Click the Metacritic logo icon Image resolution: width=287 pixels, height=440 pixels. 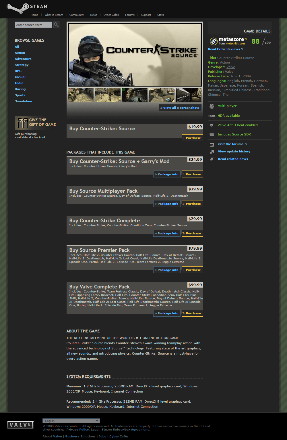214,41
